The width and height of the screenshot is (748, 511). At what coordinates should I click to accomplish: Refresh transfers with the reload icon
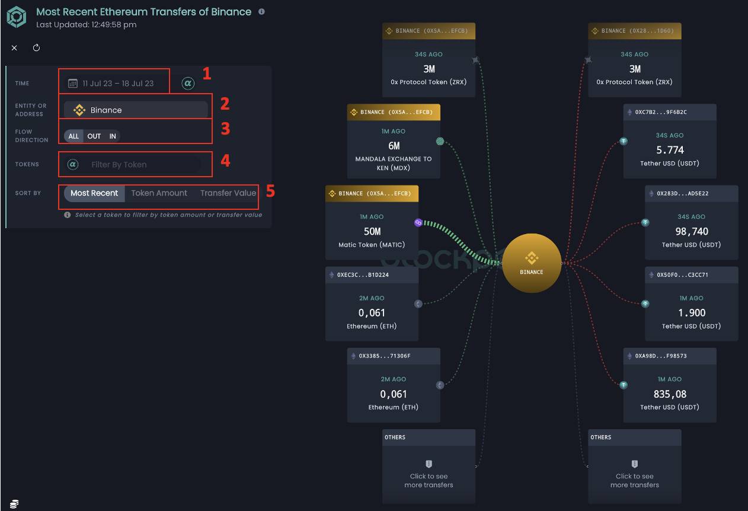36,48
